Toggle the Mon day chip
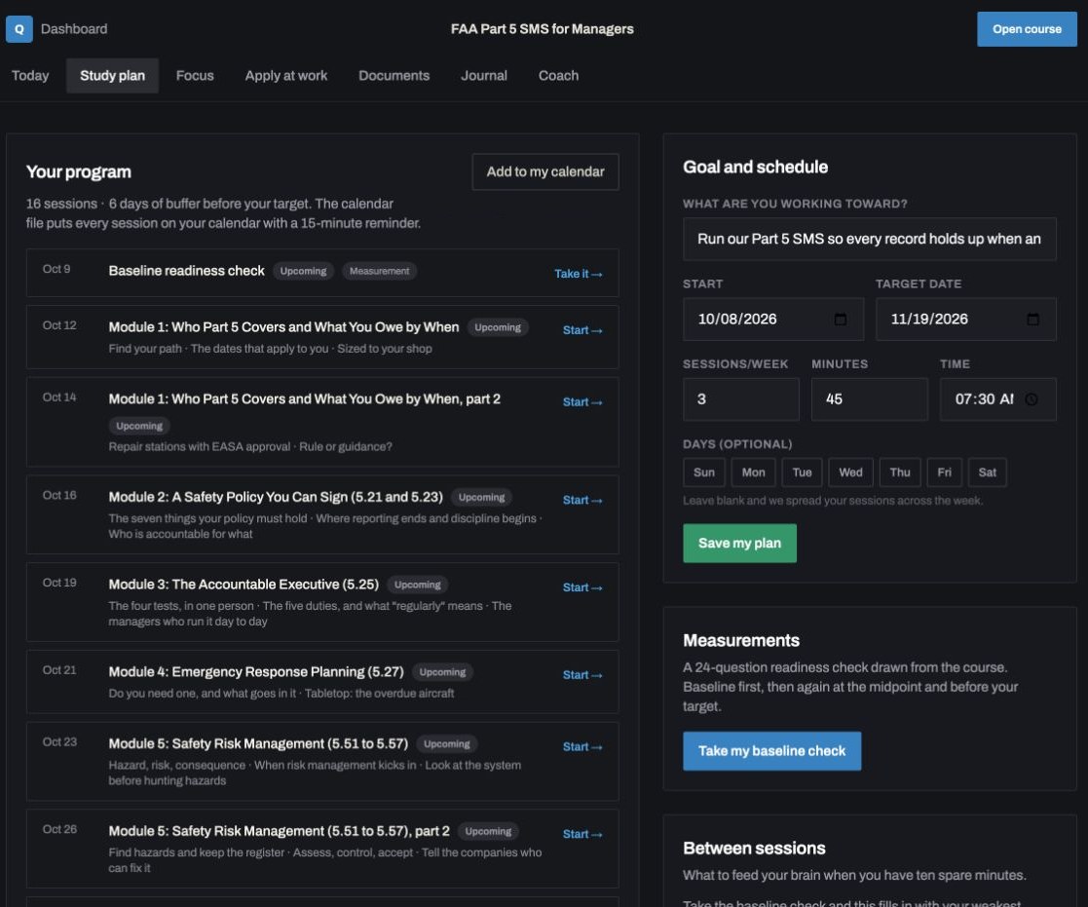The height and width of the screenshot is (907, 1088). point(754,472)
